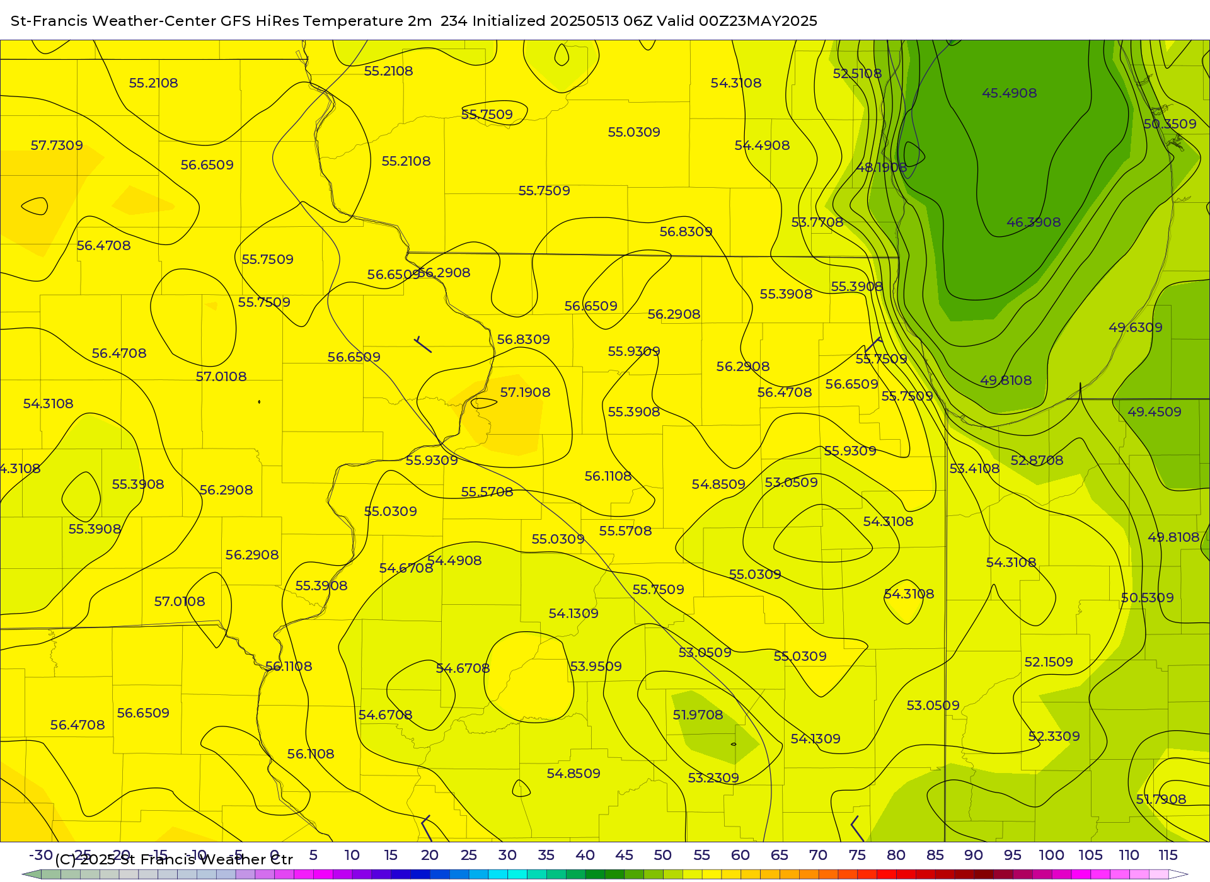Select the 54.3108 value near map's left edge
Image resolution: width=1210 pixels, height=882 pixels.
click(x=48, y=404)
